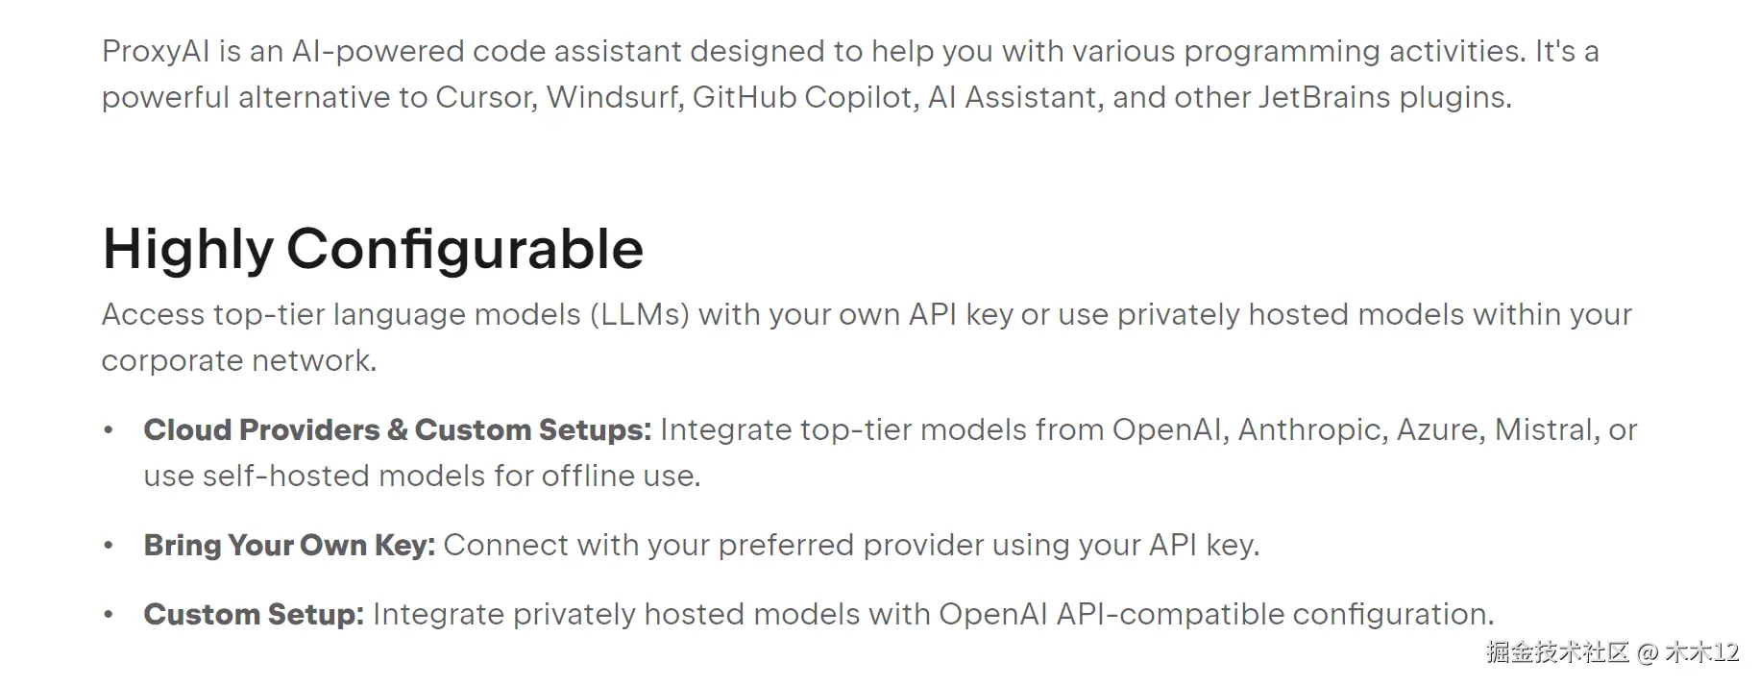This screenshot has width=1759, height=685.
Task: Click the "掘金技术社区" watermark text
Action: point(1556,652)
